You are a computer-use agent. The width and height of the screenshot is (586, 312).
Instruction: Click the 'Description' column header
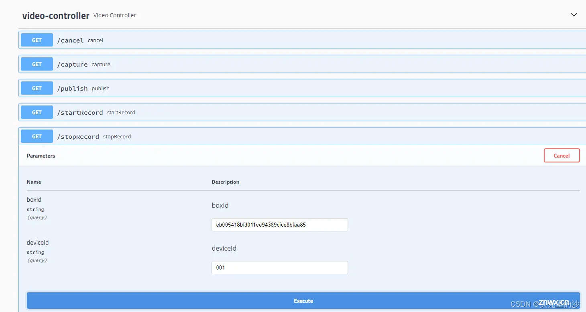(226, 182)
